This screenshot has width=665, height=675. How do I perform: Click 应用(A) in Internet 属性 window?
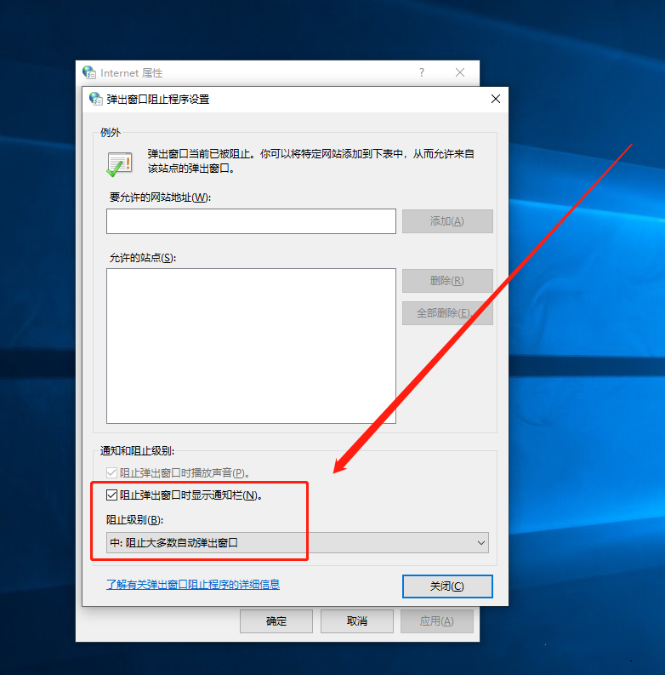tap(436, 621)
